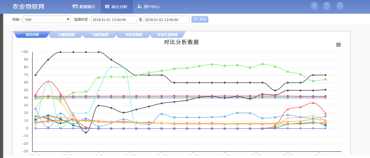Open 数据展示 navigation item
The width and height of the screenshot is (370, 158).
click(84, 7)
